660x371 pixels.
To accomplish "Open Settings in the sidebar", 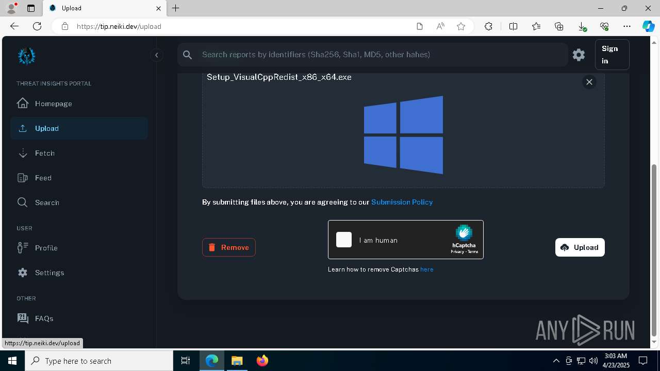I will click(x=79, y=273).
